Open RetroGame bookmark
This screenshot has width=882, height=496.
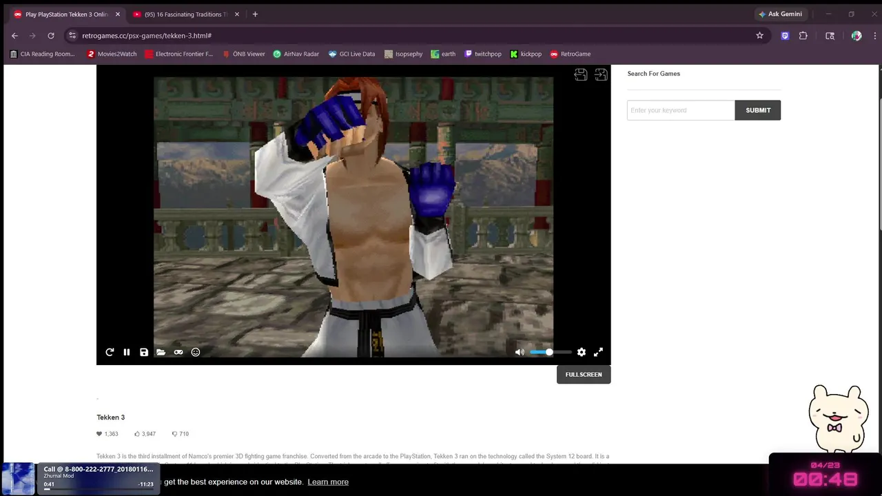tap(571, 54)
